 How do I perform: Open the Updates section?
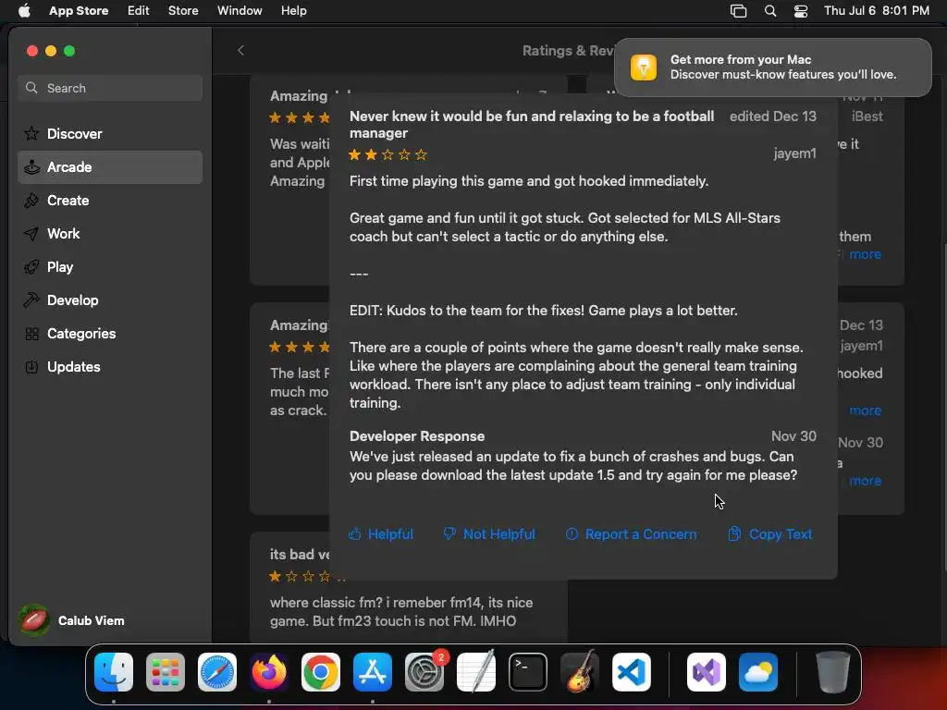[x=110, y=366]
